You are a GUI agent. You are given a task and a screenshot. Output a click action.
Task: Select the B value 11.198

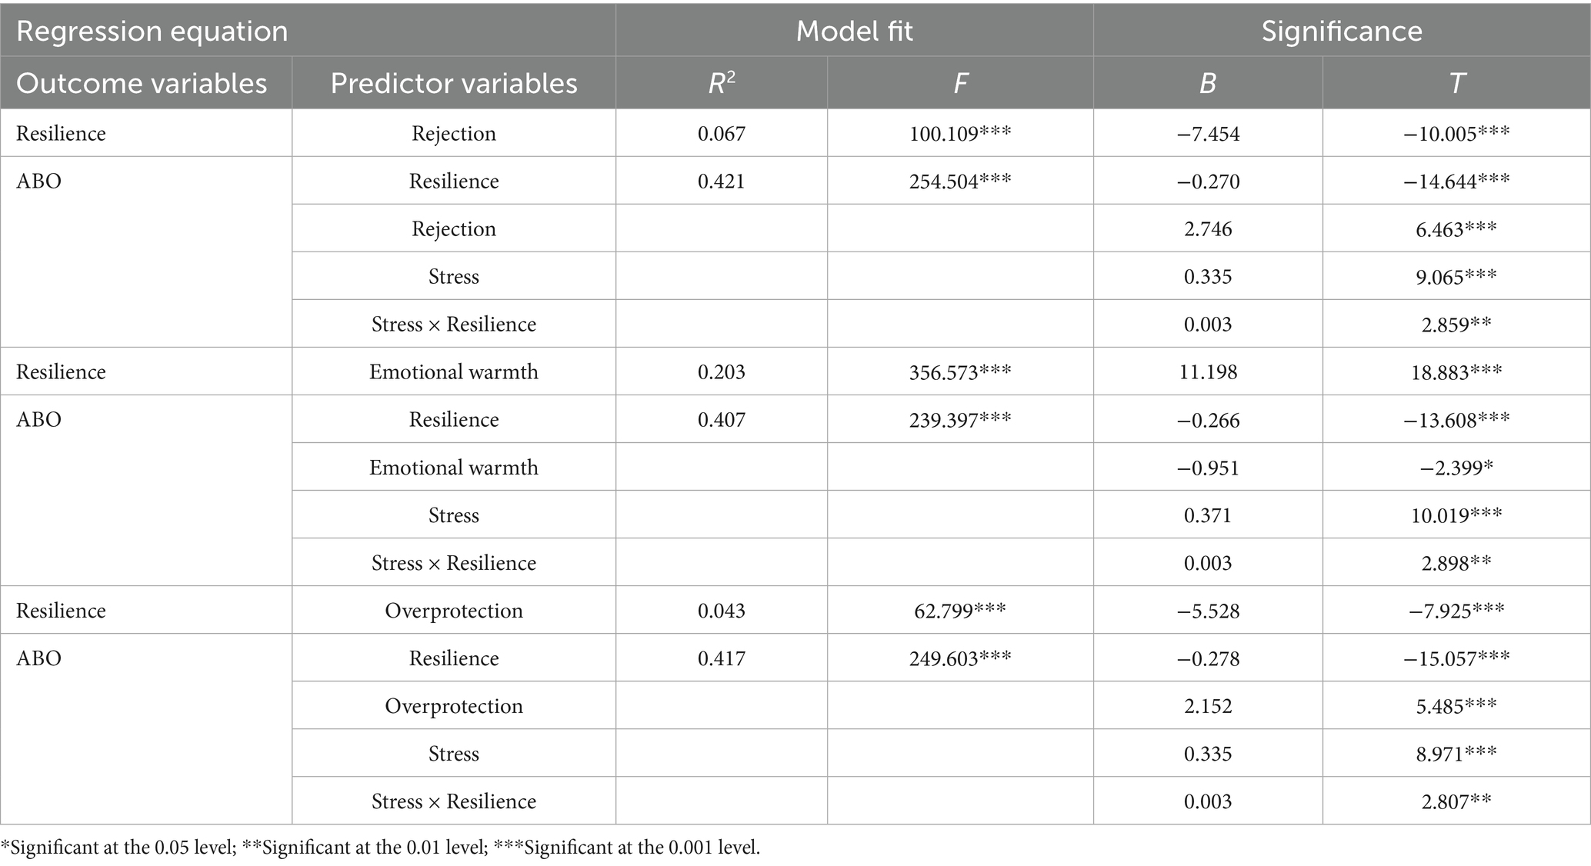1207,372
